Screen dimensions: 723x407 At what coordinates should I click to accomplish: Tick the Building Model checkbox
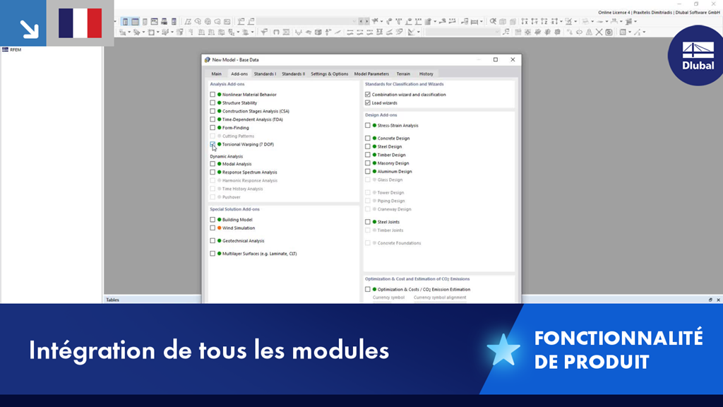pyautogui.click(x=213, y=220)
